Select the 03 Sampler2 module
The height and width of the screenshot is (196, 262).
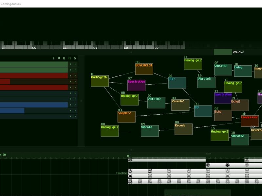(x=126, y=117)
